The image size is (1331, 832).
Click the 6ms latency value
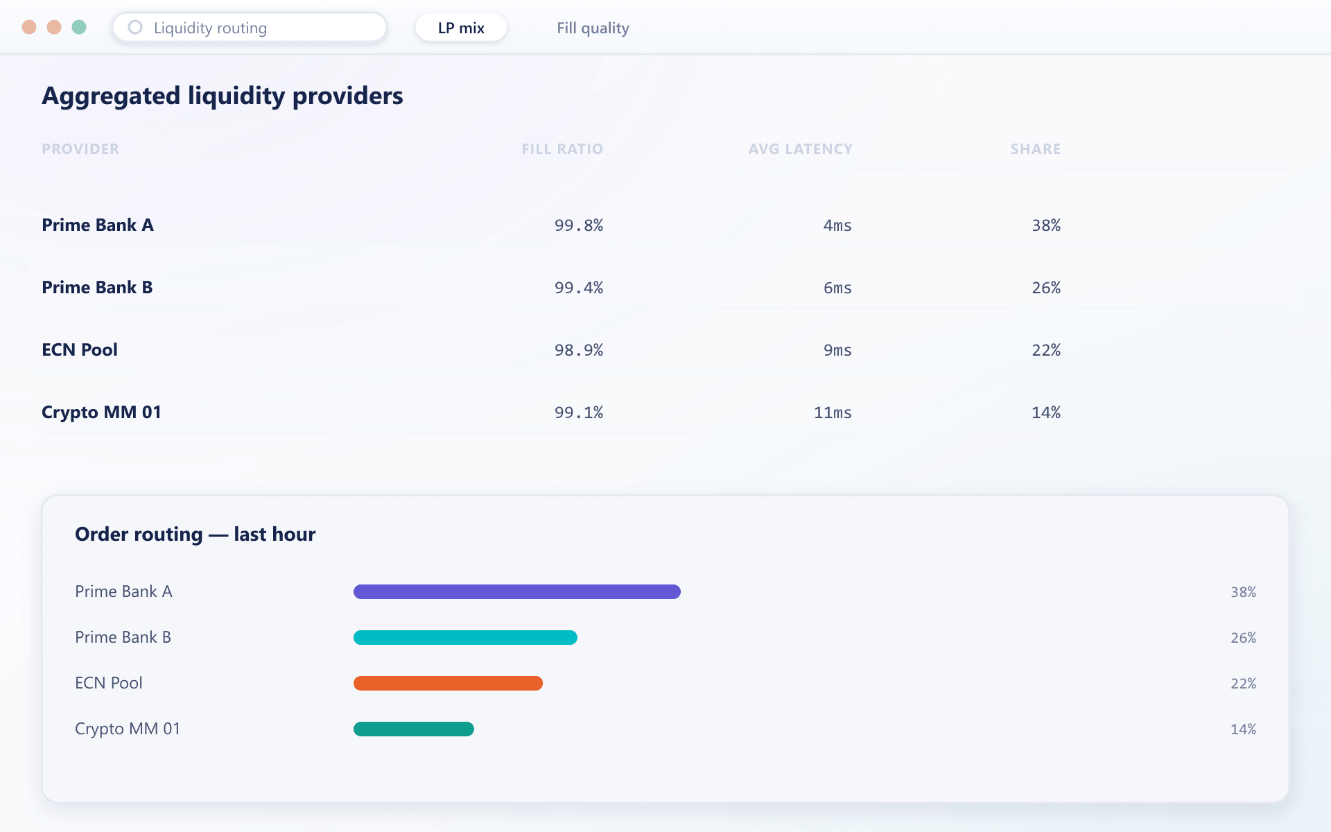(x=837, y=288)
